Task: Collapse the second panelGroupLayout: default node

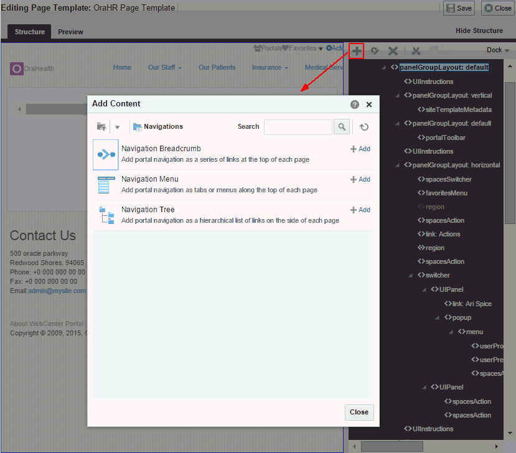Action: [397, 124]
